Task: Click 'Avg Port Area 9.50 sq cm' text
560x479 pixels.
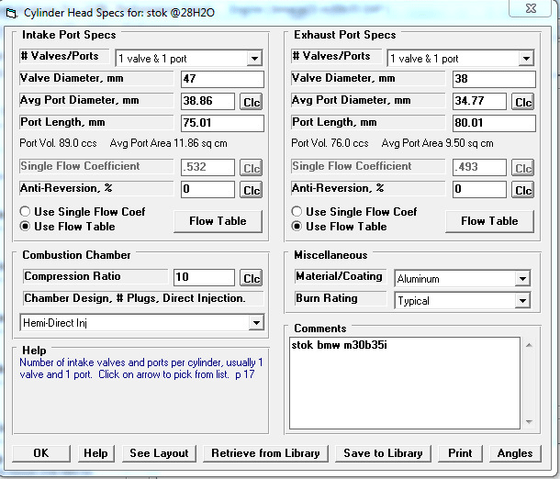Action: click(438, 143)
